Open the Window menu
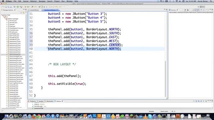214x120 pixels. pos(69,1)
